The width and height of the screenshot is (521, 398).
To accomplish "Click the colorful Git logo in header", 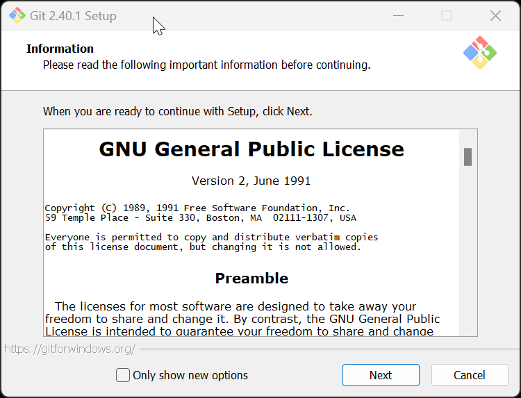I will click(x=479, y=53).
